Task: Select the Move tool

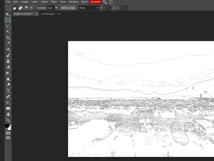Action: pyautogui.click(x=8, y=14)
